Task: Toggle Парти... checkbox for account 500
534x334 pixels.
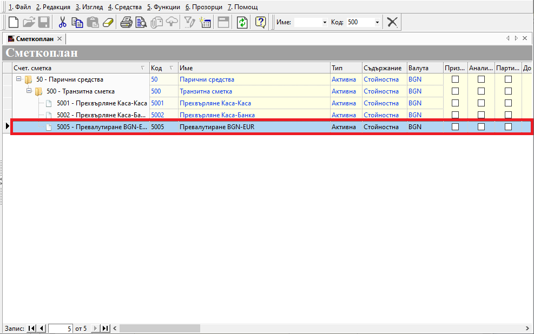Action: pyautogui.click(x=508, y=91)
